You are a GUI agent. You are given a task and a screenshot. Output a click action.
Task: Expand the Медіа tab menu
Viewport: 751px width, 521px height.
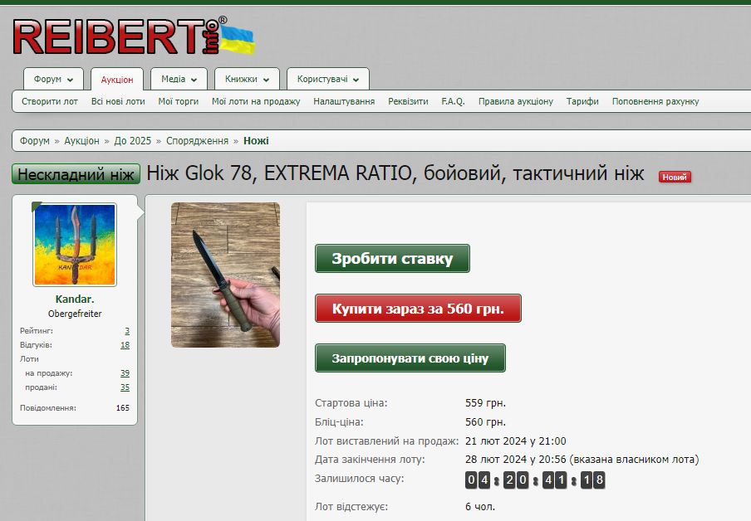[x=179, y=79]
